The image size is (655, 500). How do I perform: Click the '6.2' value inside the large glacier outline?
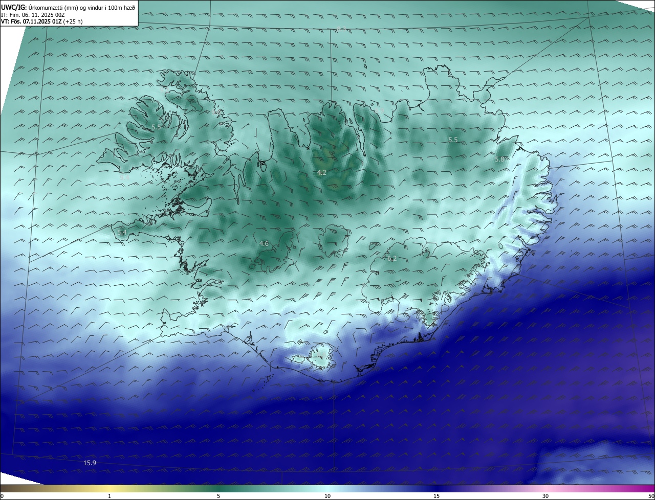click(392, 259)
